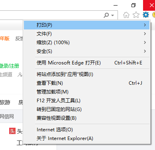Open Internet 选项(O)
This screenshot has height=150, width=155.
86,130
